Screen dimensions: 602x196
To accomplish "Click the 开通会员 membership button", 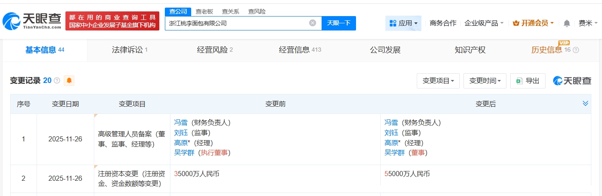I will (533, 23).
